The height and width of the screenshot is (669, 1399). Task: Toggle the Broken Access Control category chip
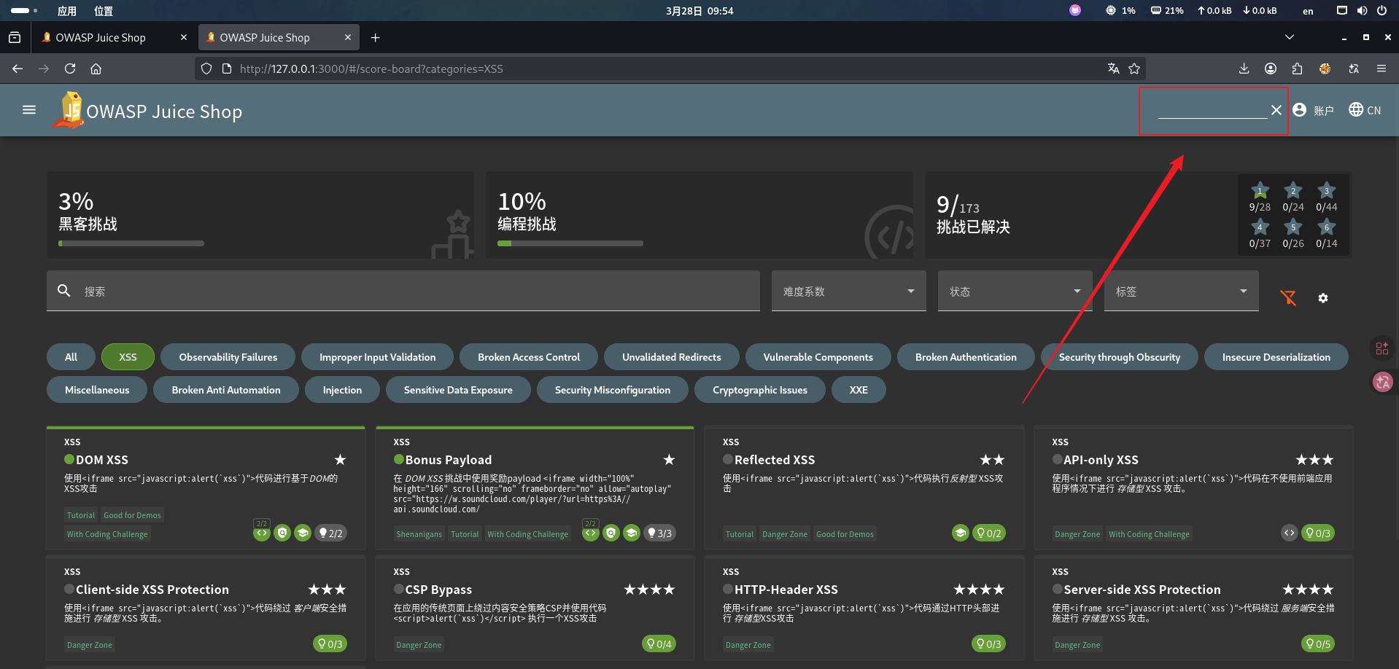click(x=529, y=357)
